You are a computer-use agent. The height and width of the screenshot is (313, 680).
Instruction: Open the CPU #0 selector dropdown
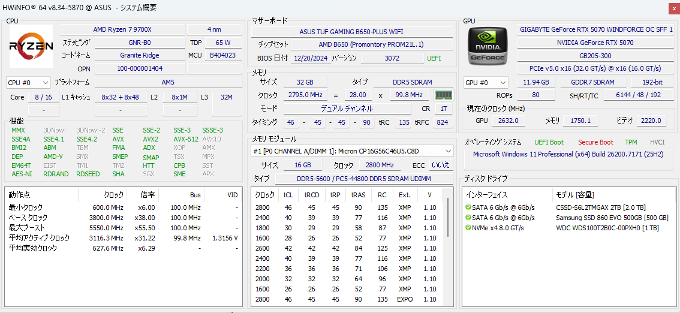coord(28,83)
